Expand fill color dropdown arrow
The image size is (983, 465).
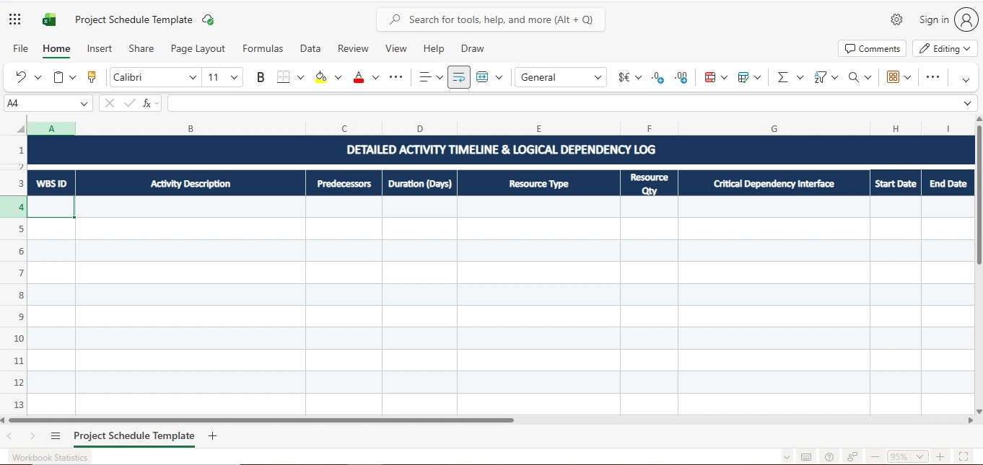click(338, 77)
